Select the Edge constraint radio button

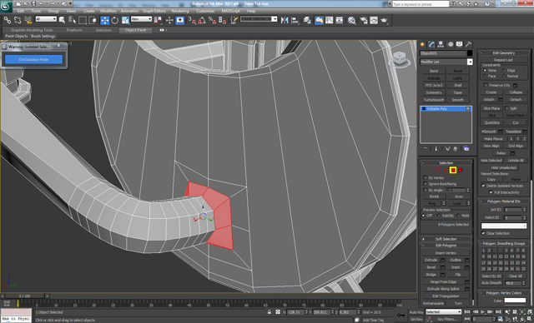tap(504, 70)
